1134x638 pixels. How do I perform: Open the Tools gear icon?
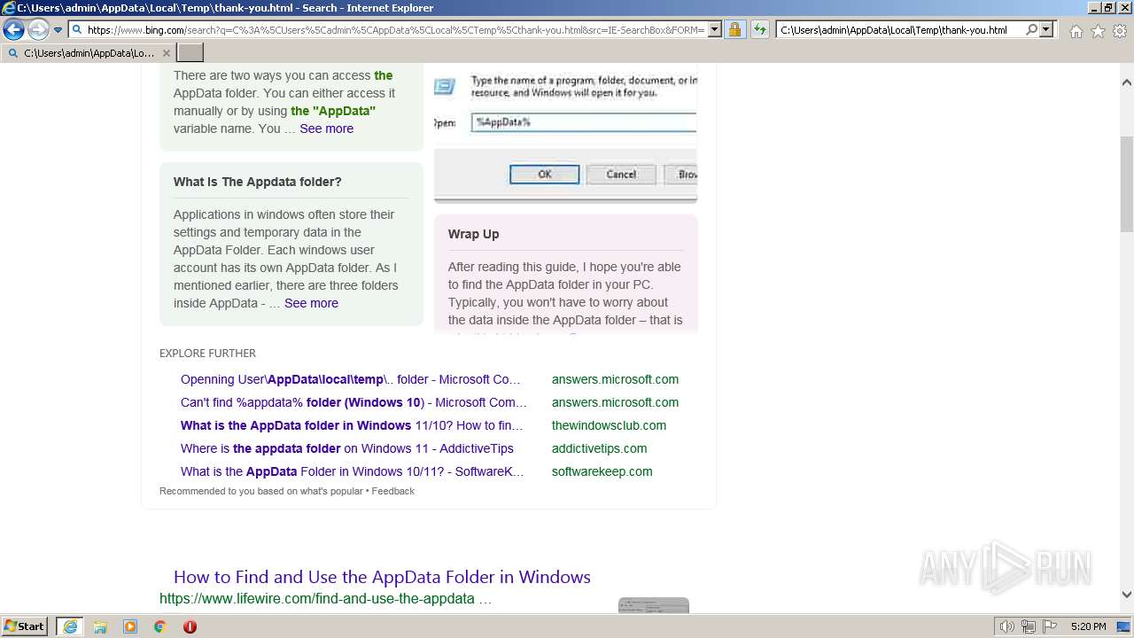1120,31
